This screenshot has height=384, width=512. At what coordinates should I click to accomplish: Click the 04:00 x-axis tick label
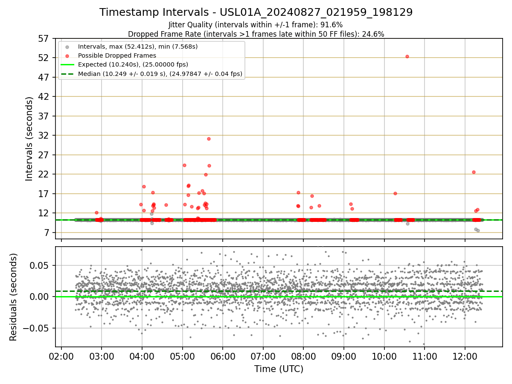point(142,357)
